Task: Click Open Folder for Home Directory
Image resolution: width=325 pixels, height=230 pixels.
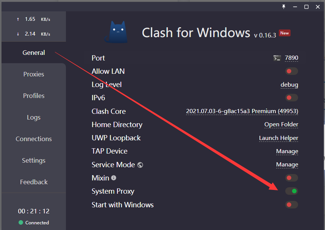Action: coord(281,124)
